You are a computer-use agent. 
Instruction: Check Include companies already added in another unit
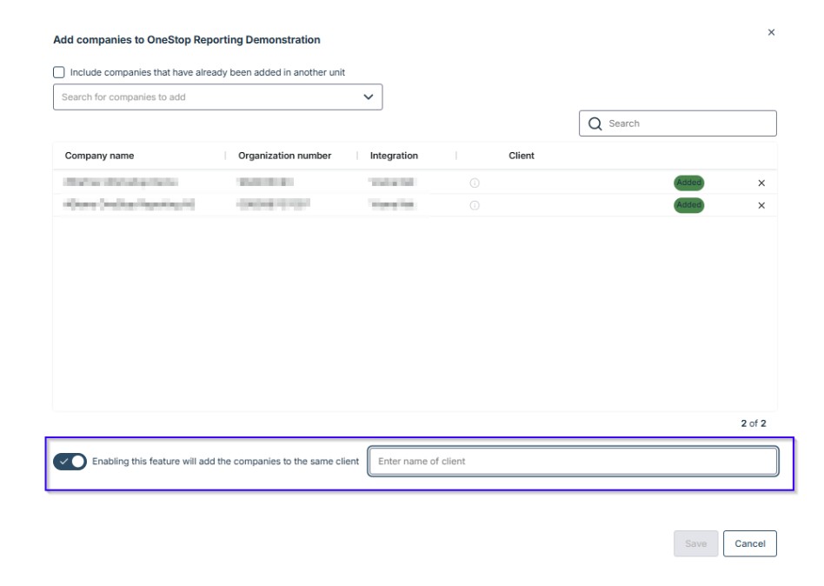coord(59,73)
